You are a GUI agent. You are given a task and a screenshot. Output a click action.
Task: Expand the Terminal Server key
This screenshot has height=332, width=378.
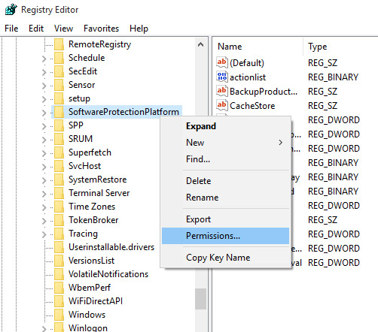pyautogui.click(x=44, y=194)
